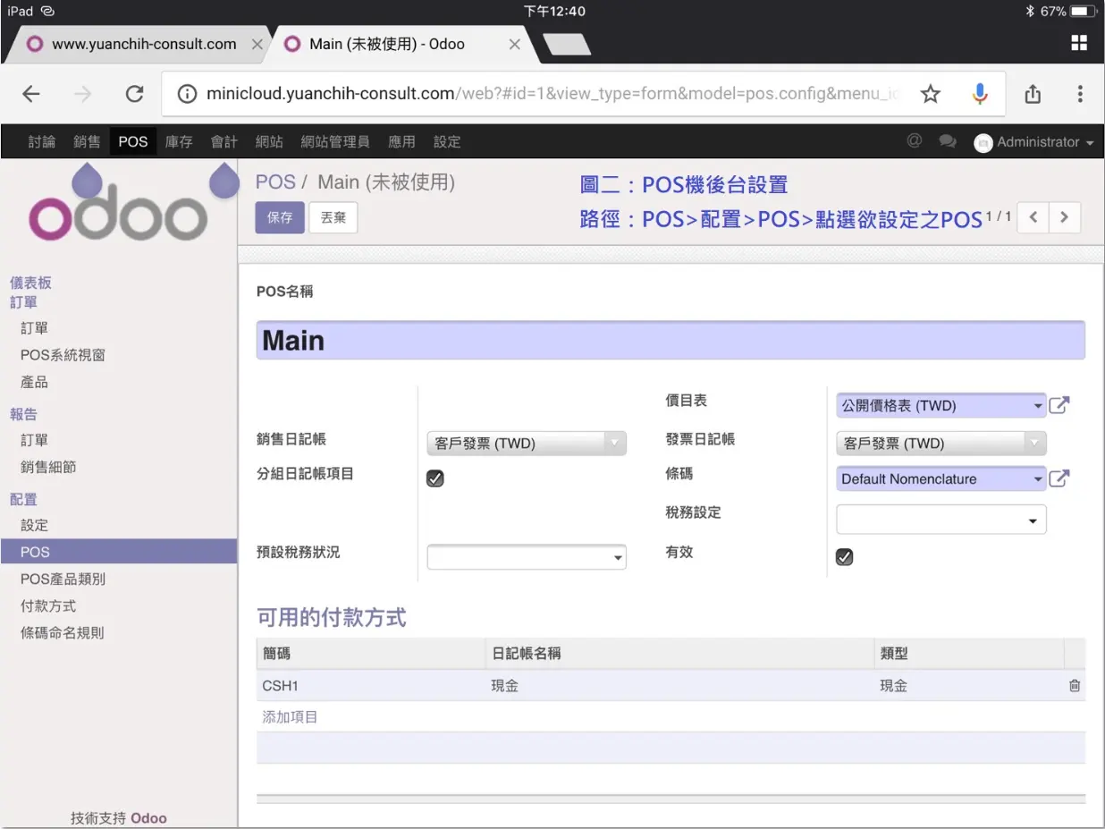Open a new tab with the blank tab button
The height and width of the screenshot is (829, 1105).
coord(567,45)
